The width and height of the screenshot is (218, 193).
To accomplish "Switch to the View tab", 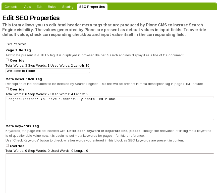I will (x=27, y=7).
